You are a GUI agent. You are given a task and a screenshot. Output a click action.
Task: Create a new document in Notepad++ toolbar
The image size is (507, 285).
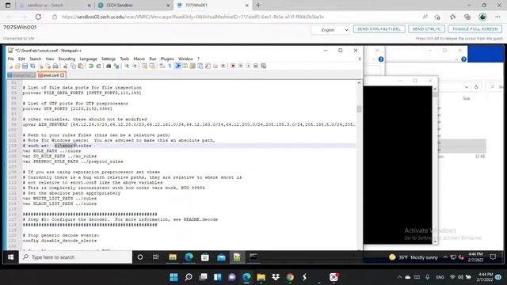click(10, 66)
